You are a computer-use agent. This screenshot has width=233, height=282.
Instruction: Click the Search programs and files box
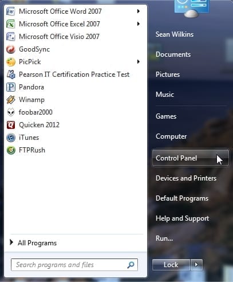(x=74, y=265)
